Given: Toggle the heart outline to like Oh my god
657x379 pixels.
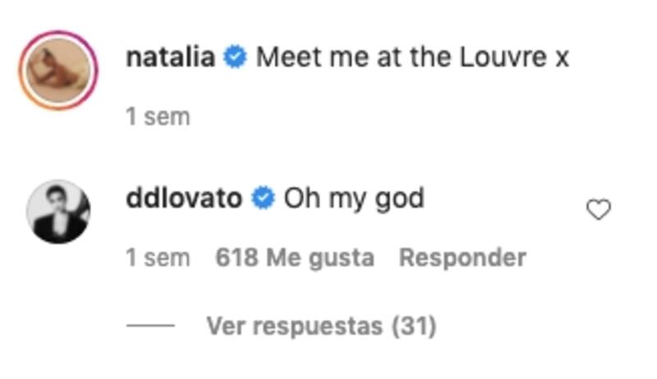Looking at the screenshot, I should (x=599, y=209).
